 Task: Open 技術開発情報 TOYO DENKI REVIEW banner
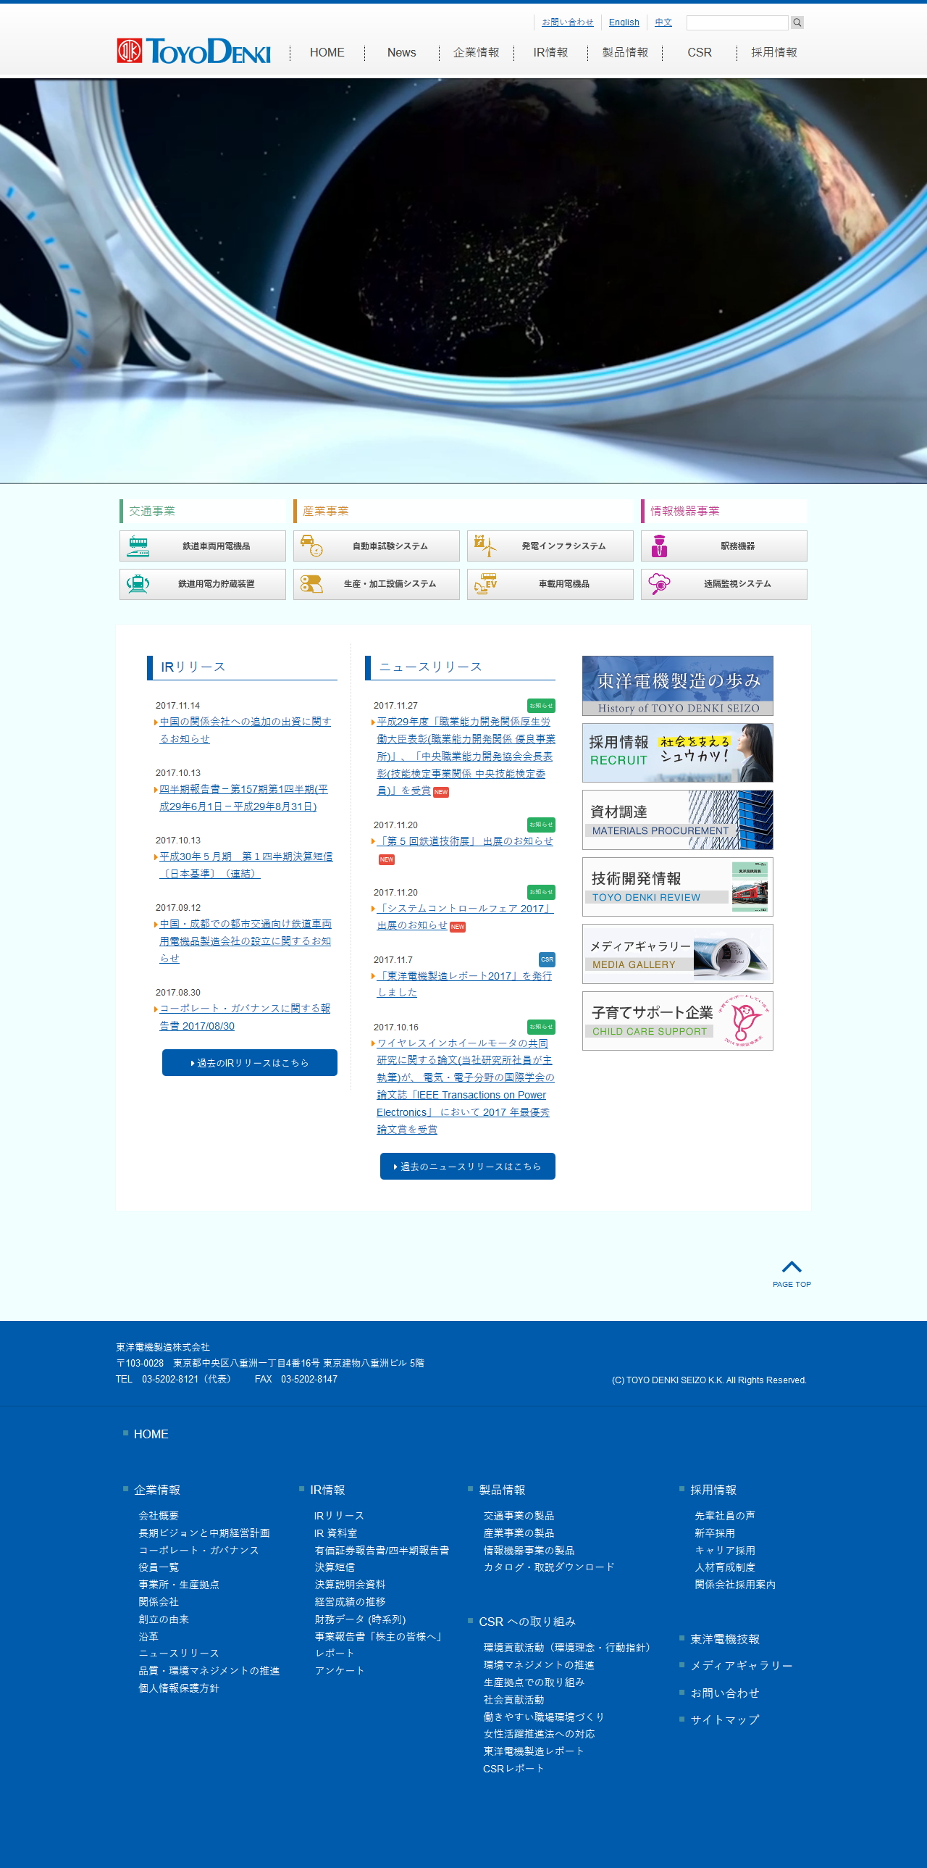click(678, 887)
